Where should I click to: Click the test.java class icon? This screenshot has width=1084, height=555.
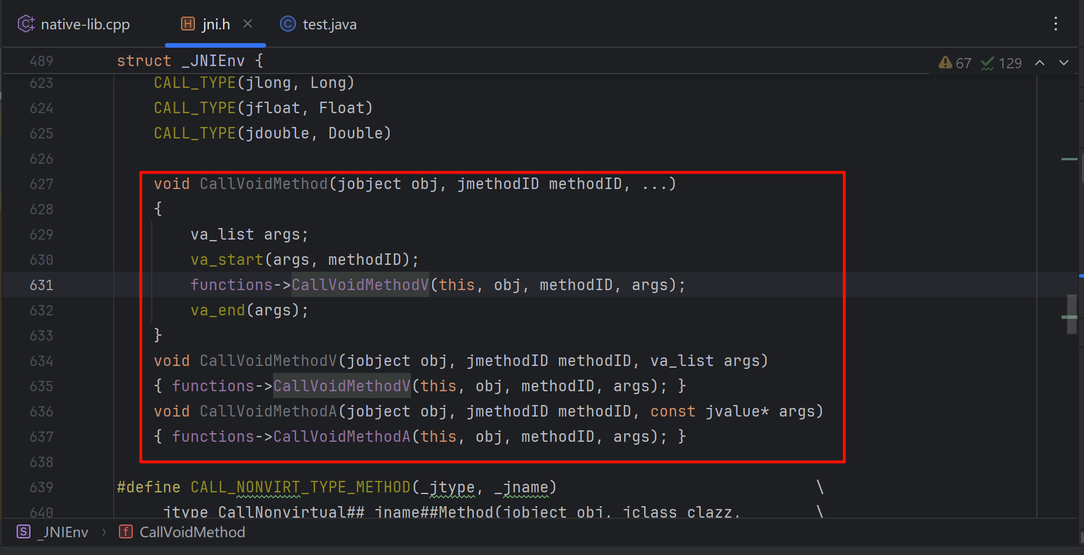[287, 24]
